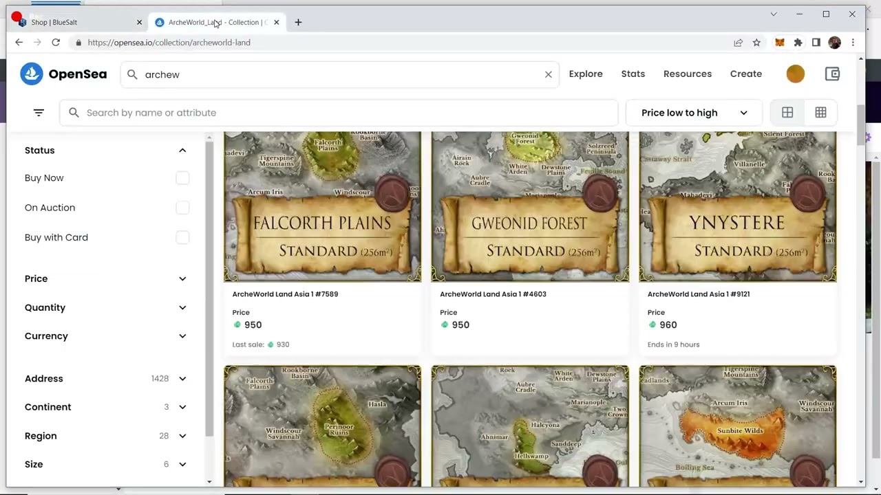881x495 pixels.
Task: Clear the archew search with X icon
Action: click(x=549, y=74)
